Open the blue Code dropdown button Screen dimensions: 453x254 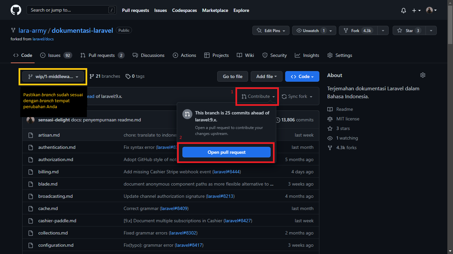click(302, 76)
